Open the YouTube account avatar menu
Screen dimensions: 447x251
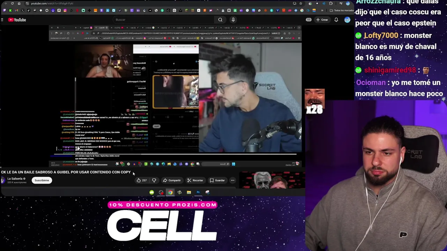pos(347,20)
